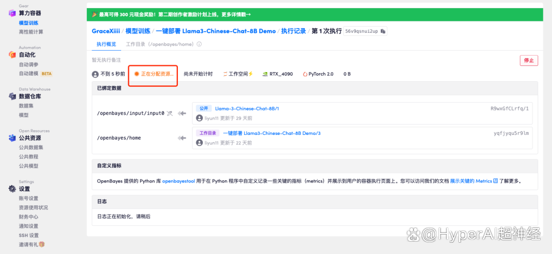Image resolution: width=552 pixels, height=254 pixels.
Task: Click the 工作空间 sync icon
Action: click(225, 74)
